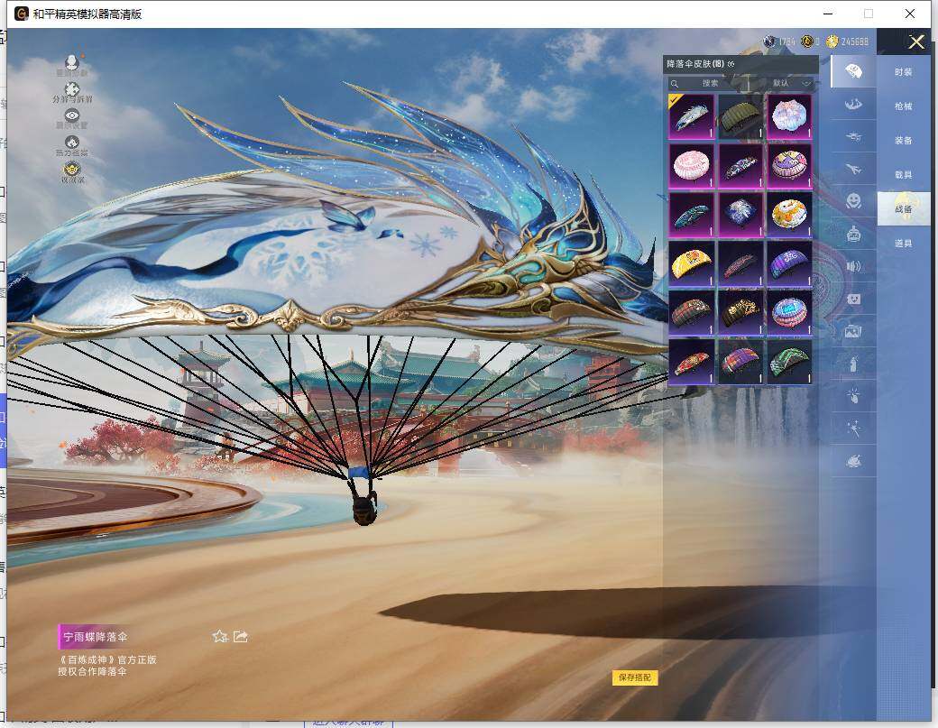Toggle the favorite star for 宁雨蝶降落伞

[x=219, y=637]
